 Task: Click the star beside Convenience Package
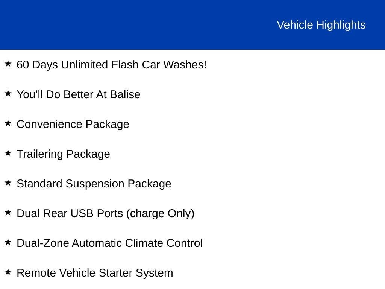click(8, 123)
